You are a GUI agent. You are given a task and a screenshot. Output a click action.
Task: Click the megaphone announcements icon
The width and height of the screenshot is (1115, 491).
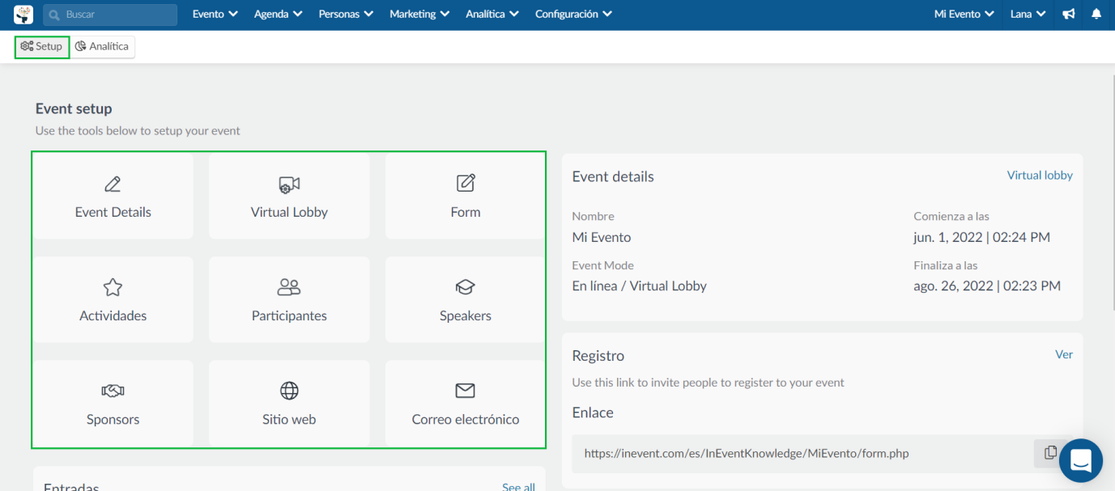click(x=1069, y=15)
